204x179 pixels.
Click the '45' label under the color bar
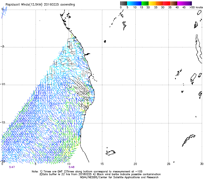pyautogui.click(x=184, y=7)
